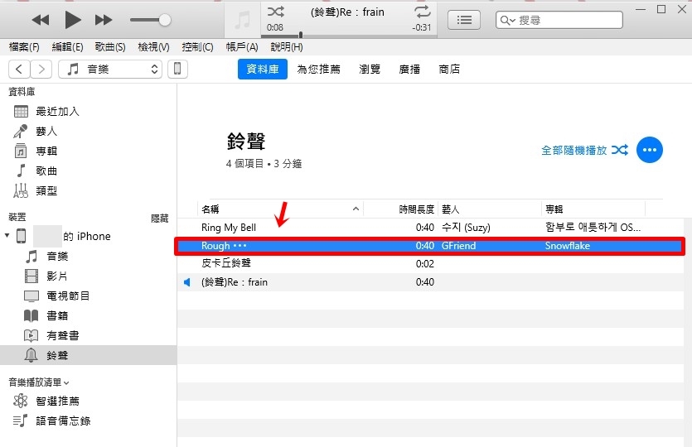The image size is (692, 447).
Task: Open the 控制(C) menu
Action: coord(197,46)
